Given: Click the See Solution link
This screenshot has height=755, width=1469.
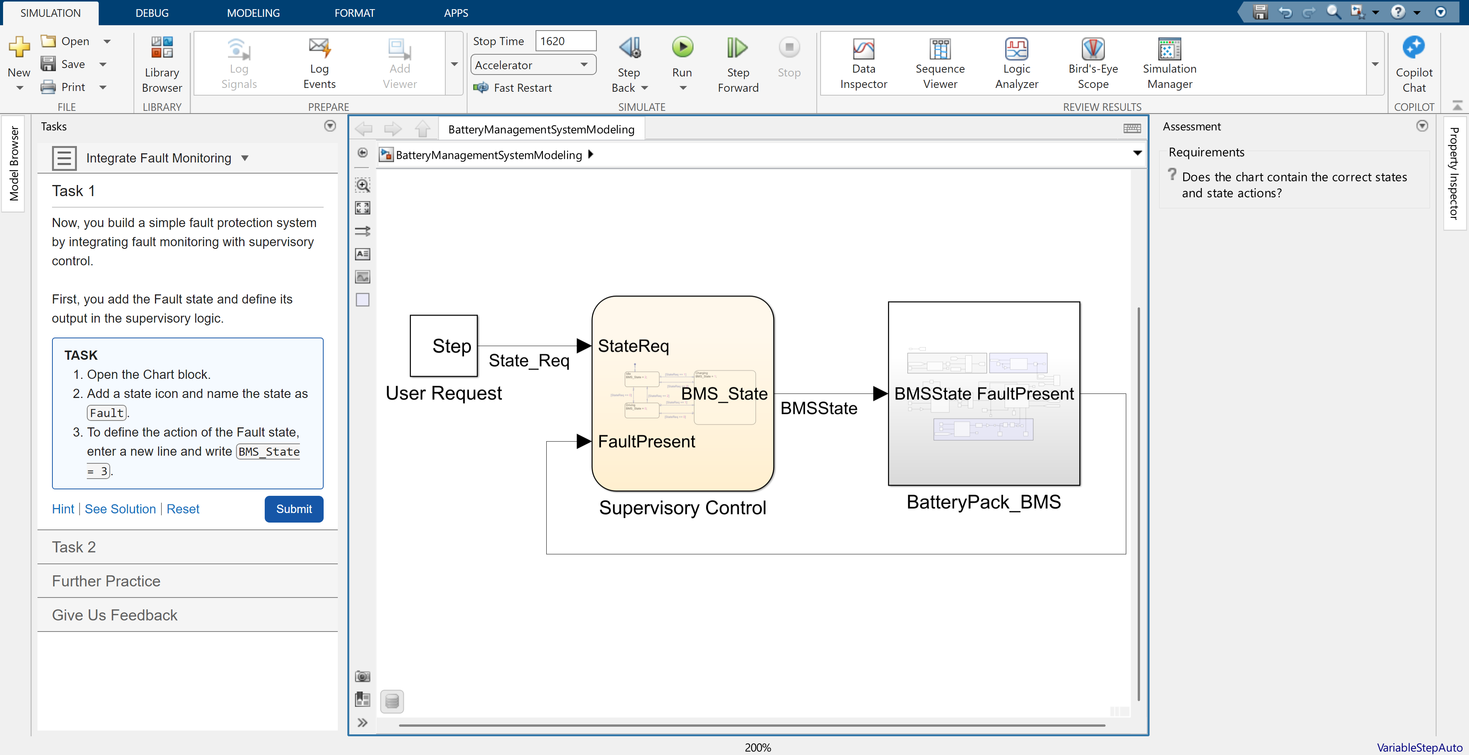Looking at the screenshot, I should point(121,509).
